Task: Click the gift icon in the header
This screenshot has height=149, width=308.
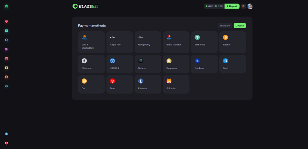Action: coord(244,6)
